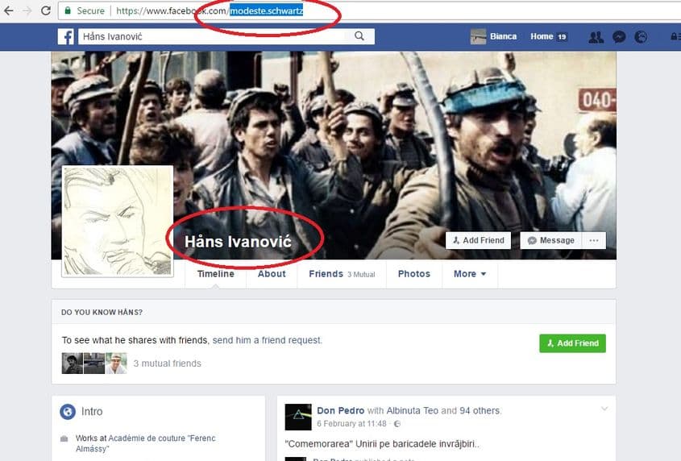Viewport: 681px width, 461px height.
Task: Show the '94 others' tagged list
Action: [480, 410]
